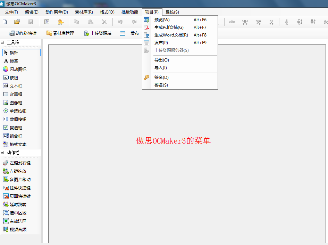Screen dimensions: 328x245
Task: Click the Paste toolbar icon
Action: (90, 22)
